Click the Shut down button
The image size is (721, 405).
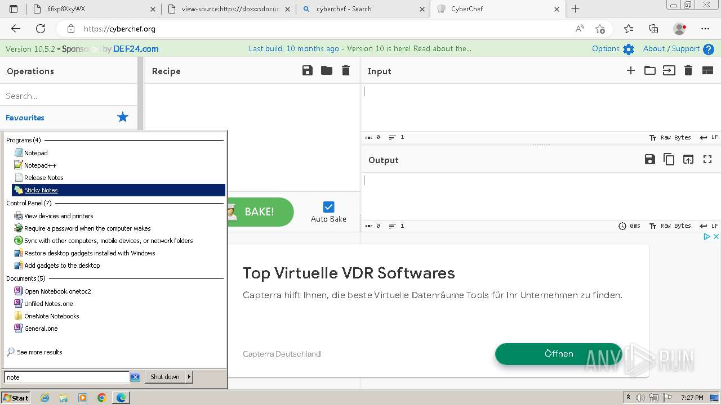tap(165, 377)
